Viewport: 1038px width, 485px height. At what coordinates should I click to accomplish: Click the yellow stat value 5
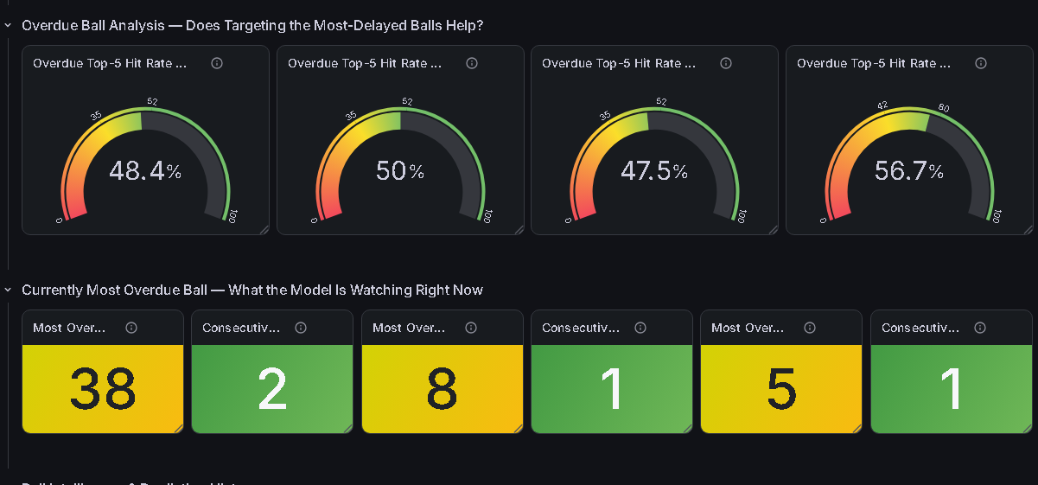pos(781,389)
